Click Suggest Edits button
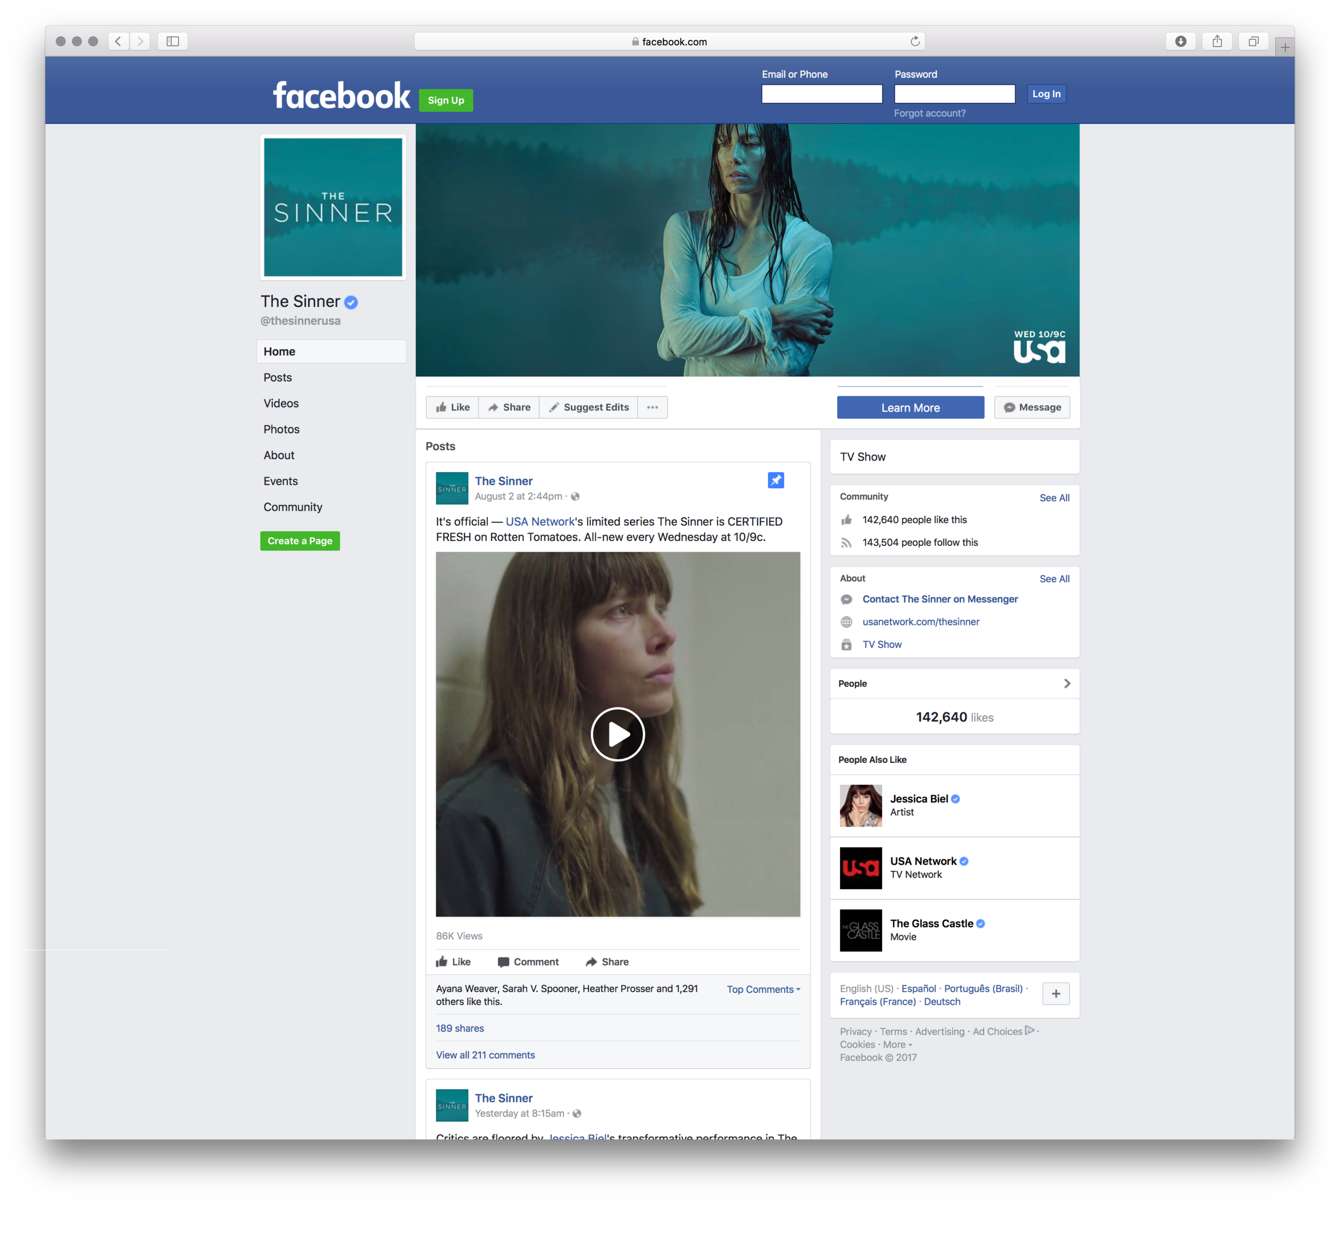 tap(589, 407)
